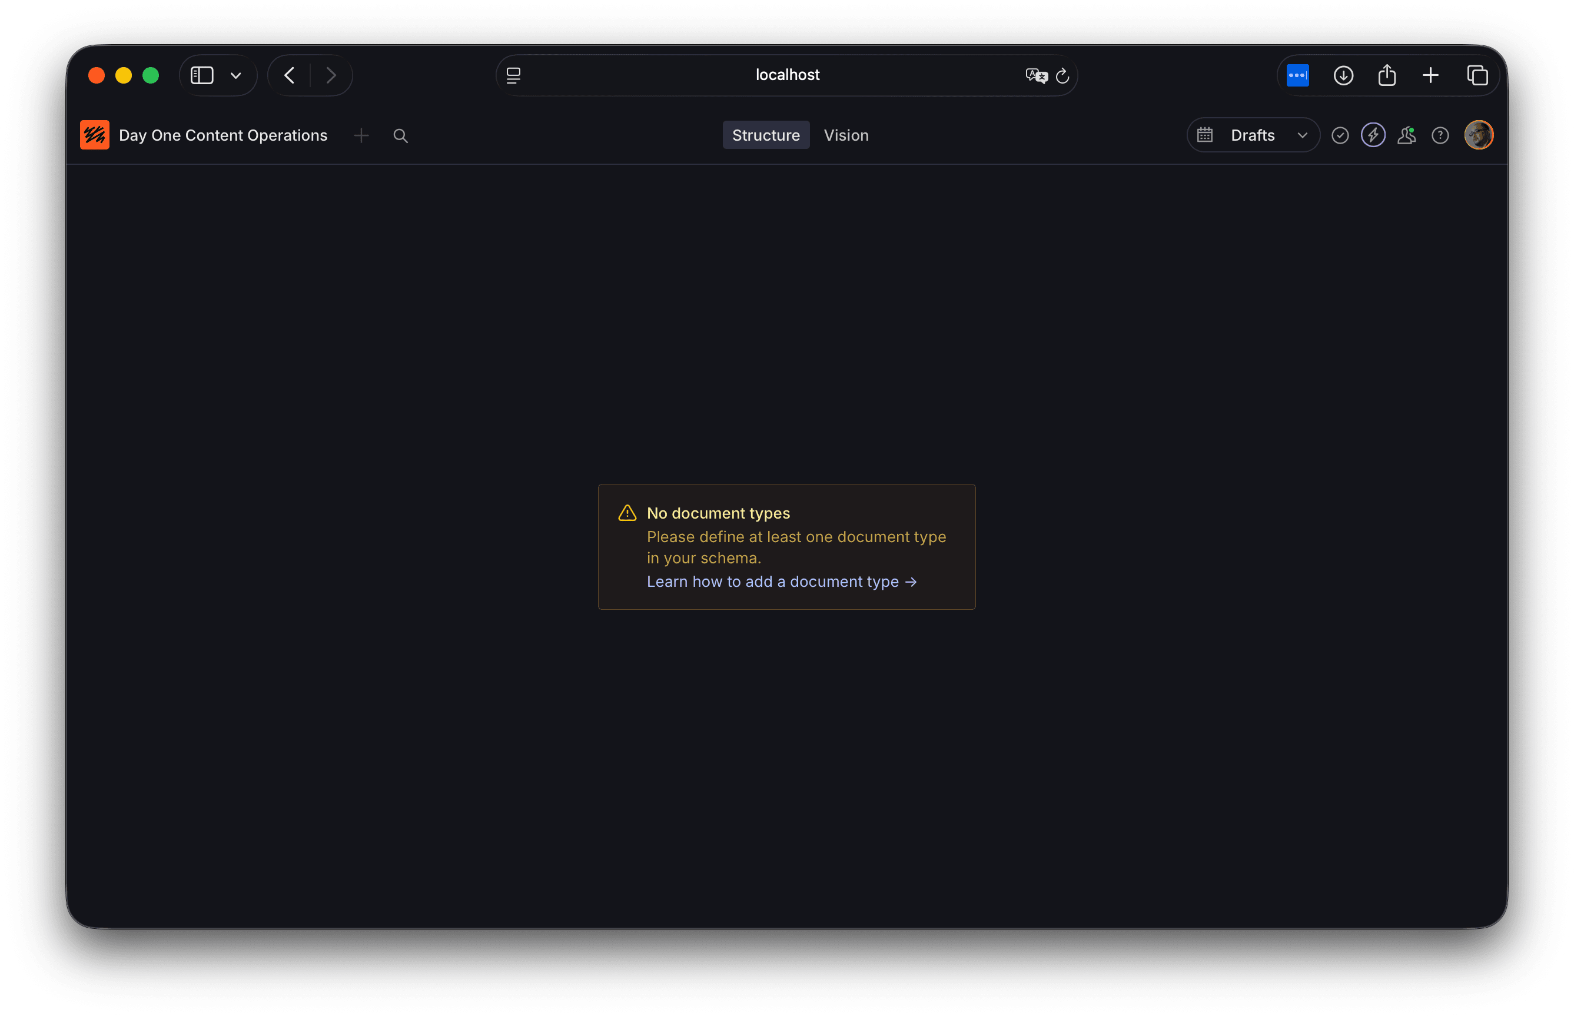Open the studio search magnifier icon

tap(400, 136)
